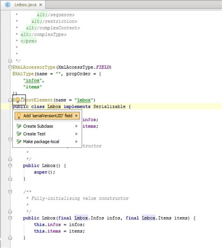Select Create Subclass from the popup
The height and width of the screenshot is (248, 222).
click(x=47, y=126)
